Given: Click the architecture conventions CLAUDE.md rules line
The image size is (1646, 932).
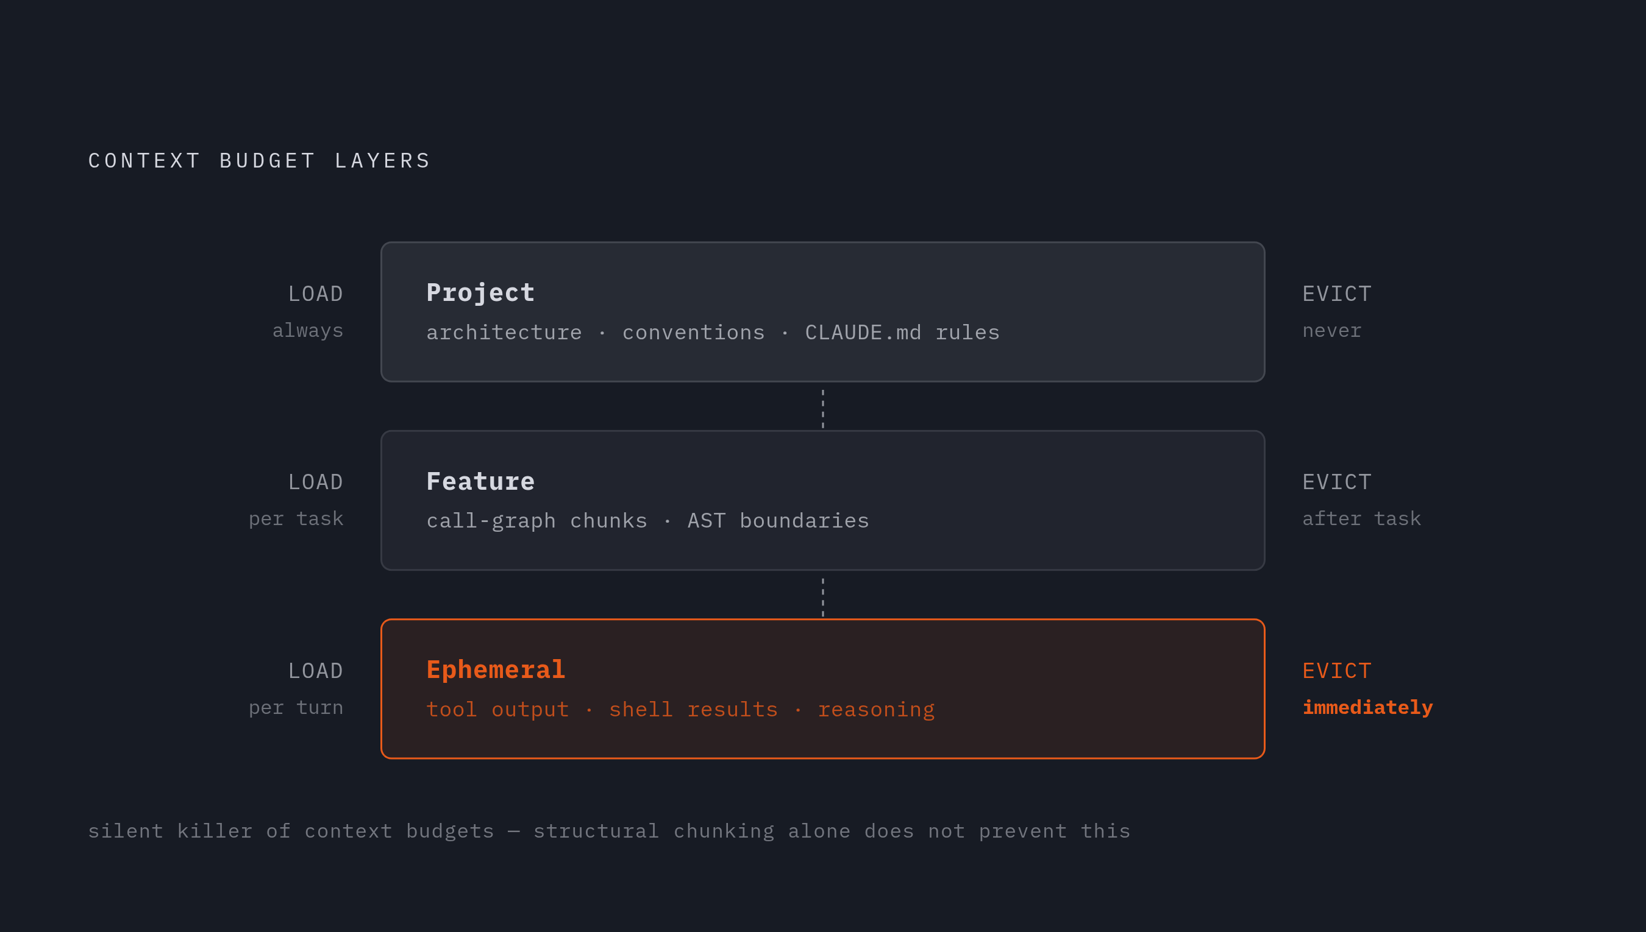Looking at the screenshot, I should coord(713,332).
